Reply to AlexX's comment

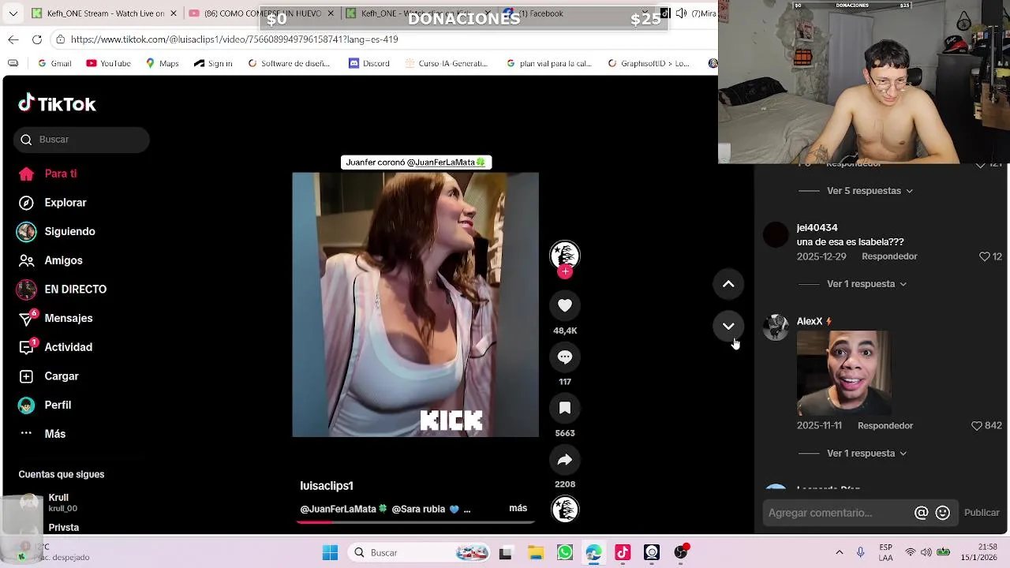(885, 425)
